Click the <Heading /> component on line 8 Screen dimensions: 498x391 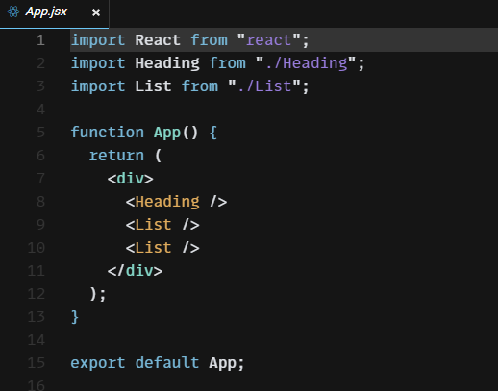176,202
